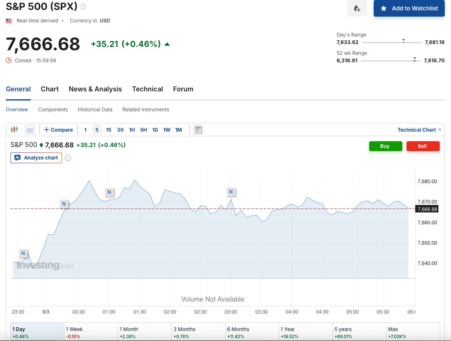
Task: Select the 30 minute interval
Action: click(120, 130)
